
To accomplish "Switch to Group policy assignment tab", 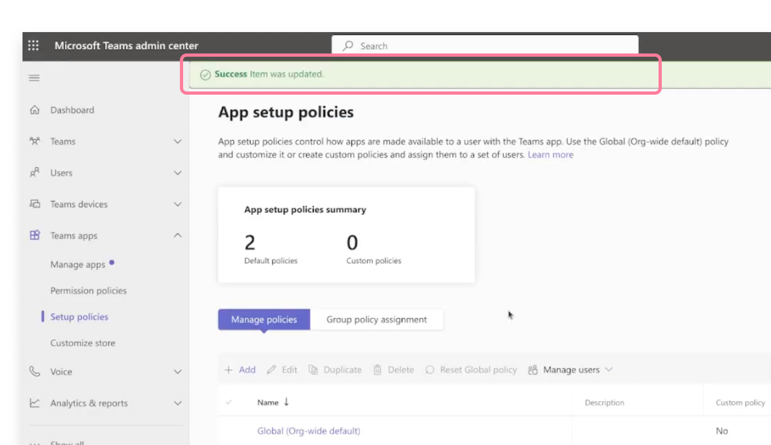I will [377, 319].
